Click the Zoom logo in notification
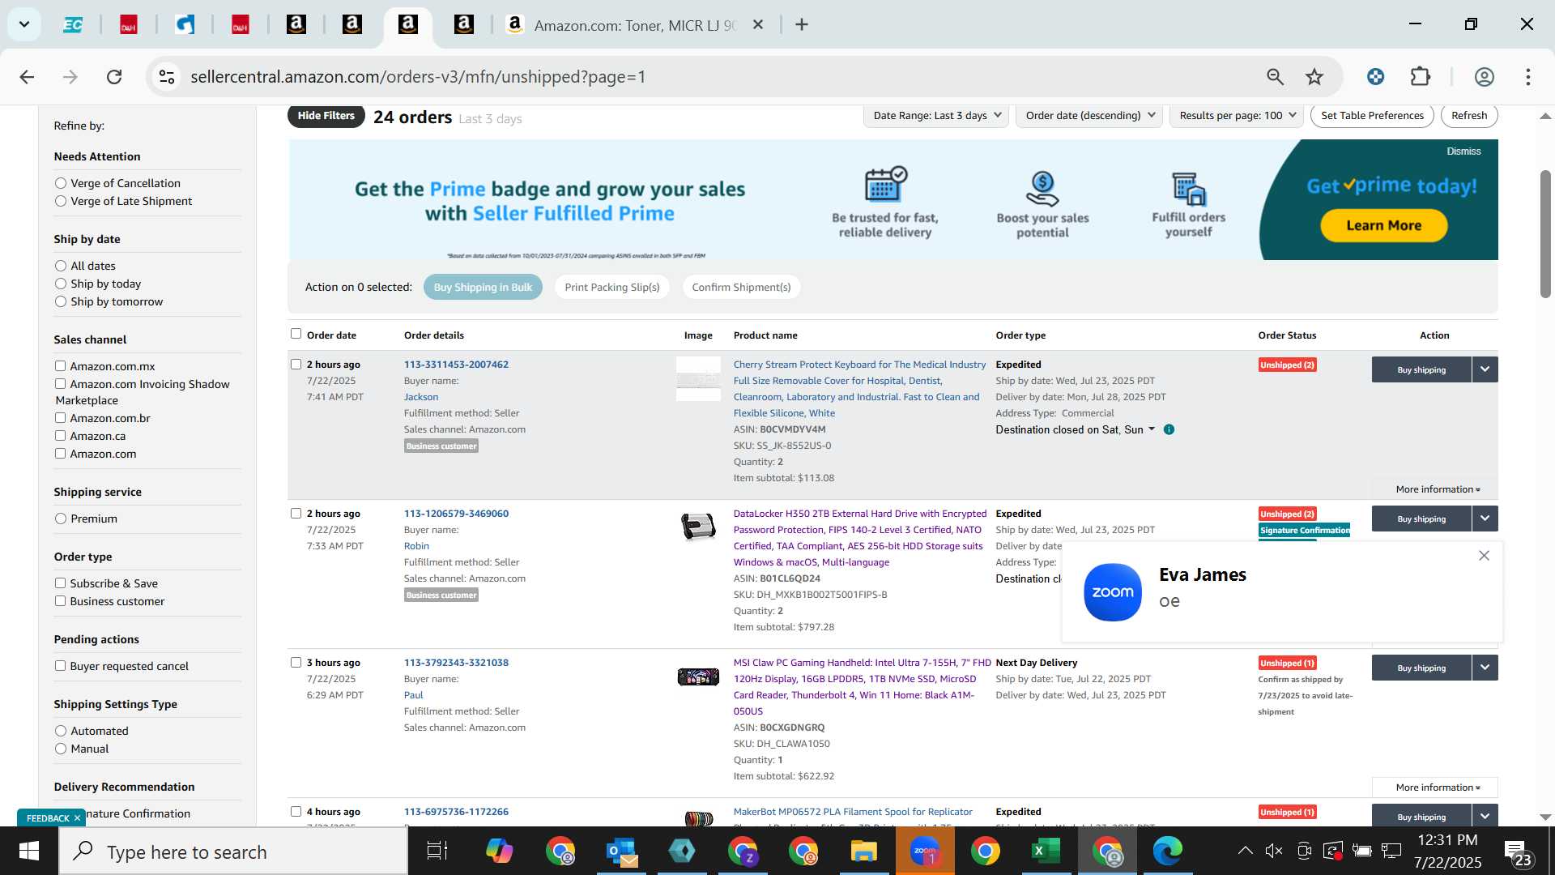Viewport: 1555px width, 875px height. [1113, 592]
